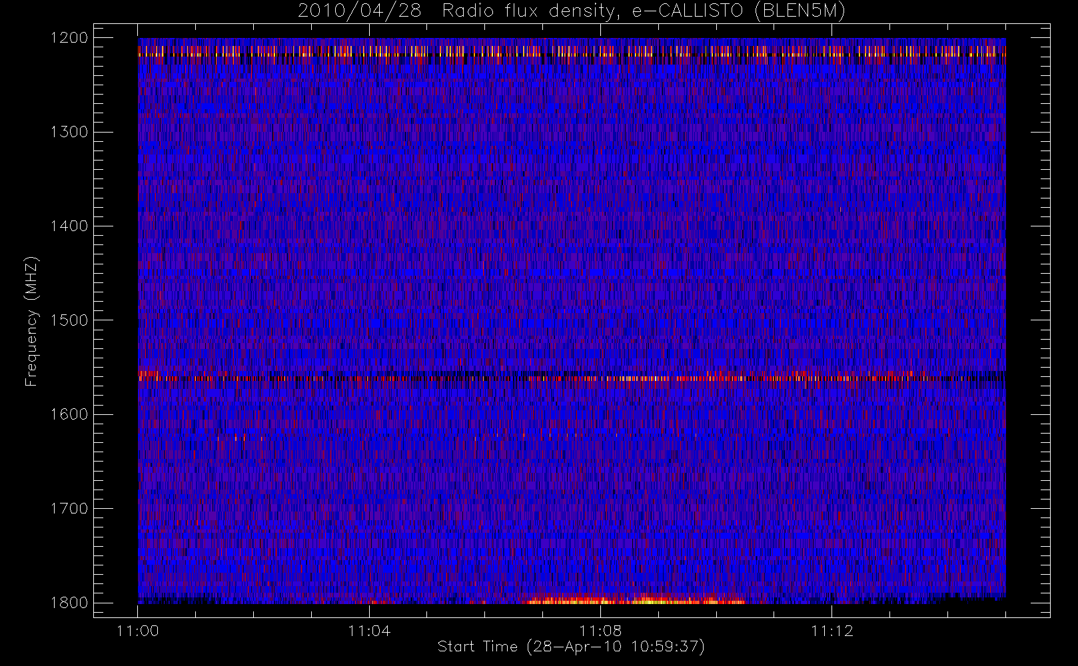The image size is (1078, 666).
Task: Click the 1200 frequency tick label
Action: 69,37
